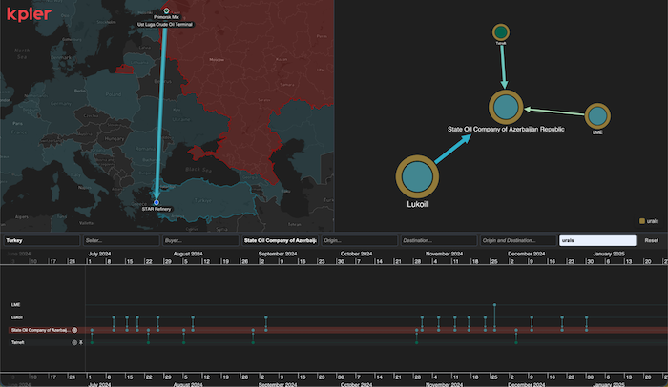Viewport: 668px width, 387px height.
Task: Focus the Seller filter field
Action: click(121, 240)
